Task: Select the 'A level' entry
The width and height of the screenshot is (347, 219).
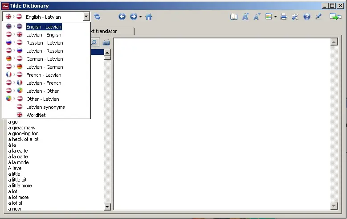Action: click(x=15, y=168)
